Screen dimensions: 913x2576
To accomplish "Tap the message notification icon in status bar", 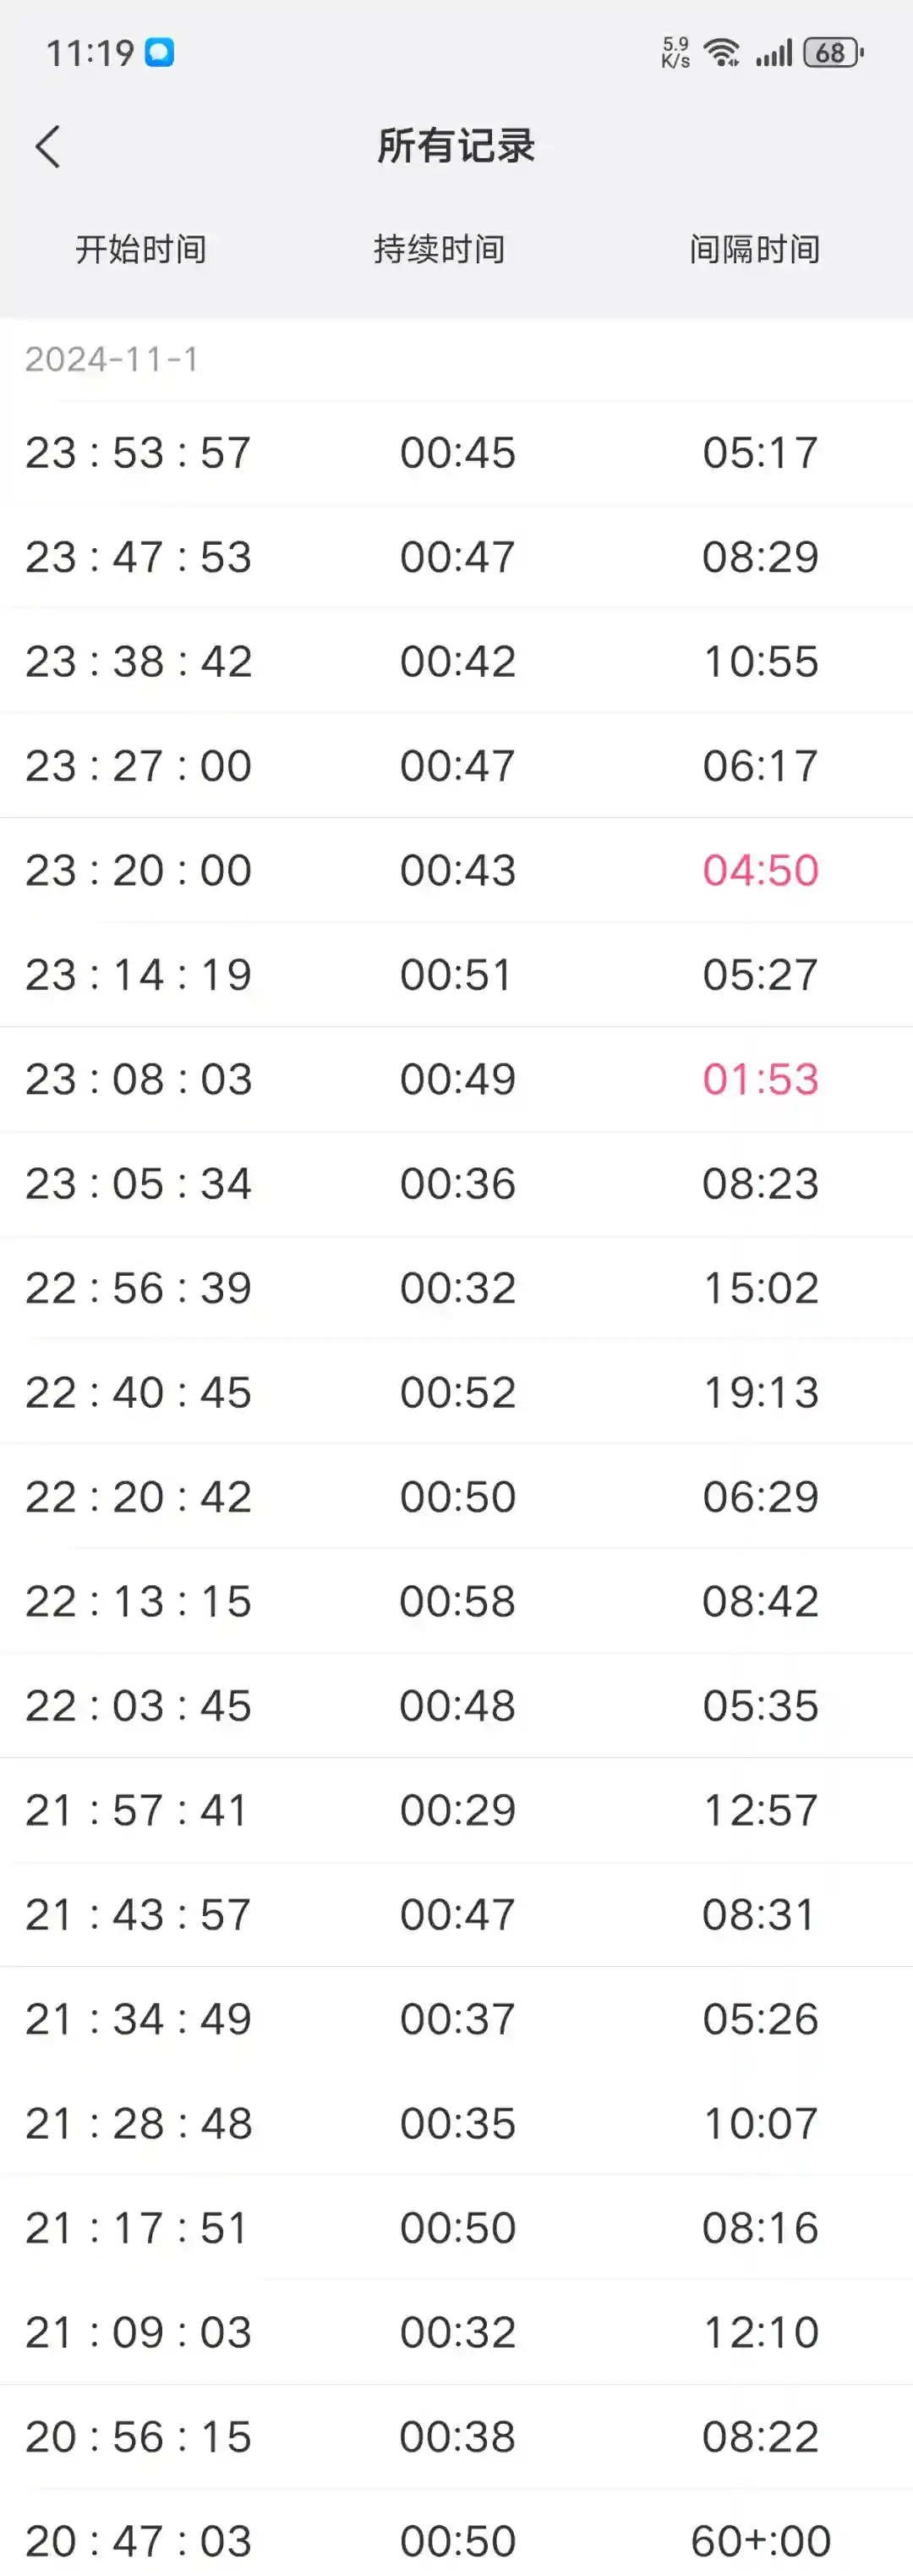I will click(160, 52).
